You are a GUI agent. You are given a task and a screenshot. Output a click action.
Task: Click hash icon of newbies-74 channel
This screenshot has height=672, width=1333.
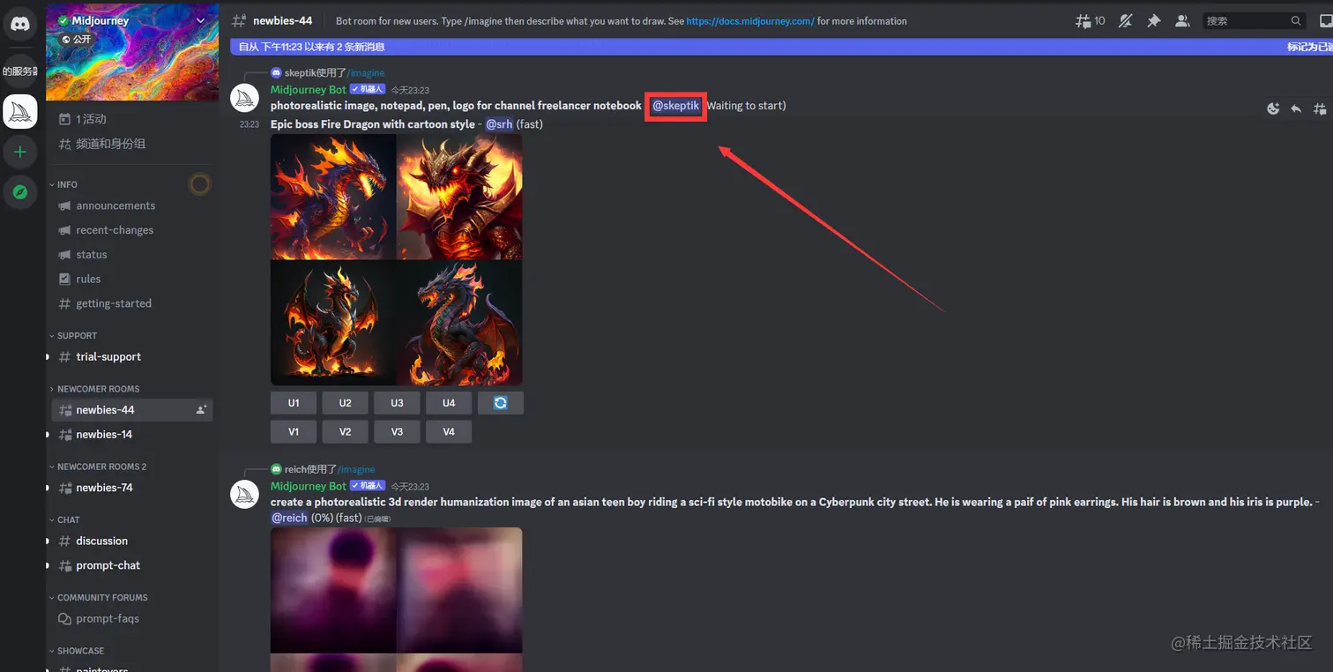pyautogui.click(x=64, y=488)
